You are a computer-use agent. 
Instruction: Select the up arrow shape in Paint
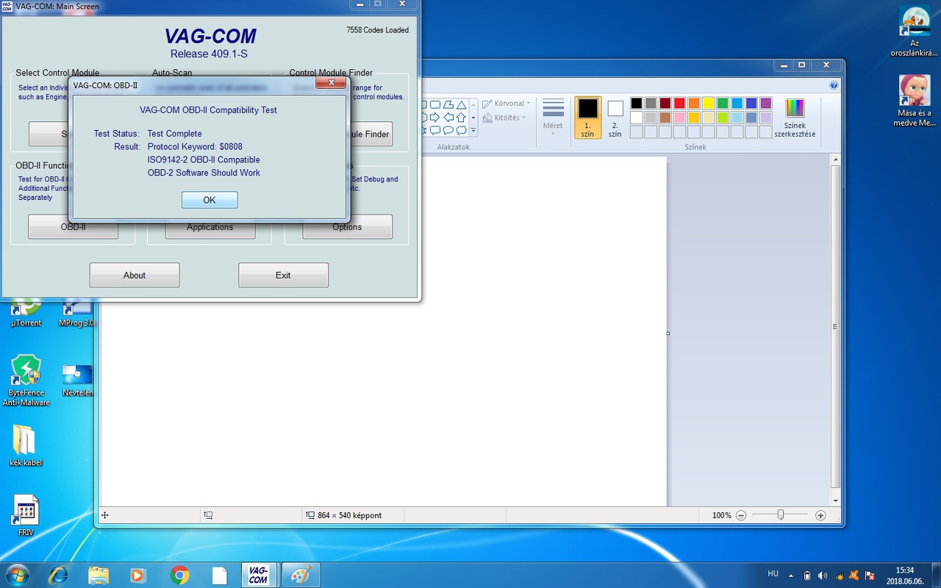(x=461, y=118)
